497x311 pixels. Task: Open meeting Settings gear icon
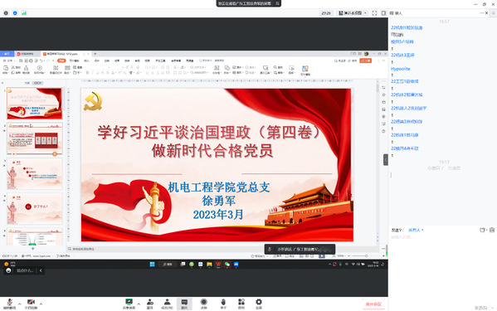point(259,304)
